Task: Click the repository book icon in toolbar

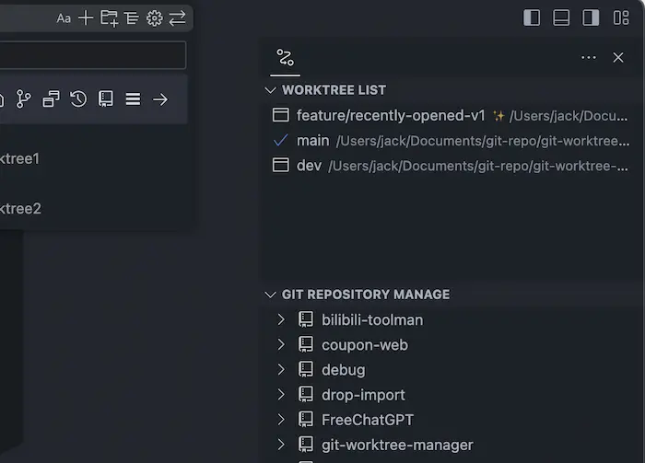Action: click(x=105, y=98)
